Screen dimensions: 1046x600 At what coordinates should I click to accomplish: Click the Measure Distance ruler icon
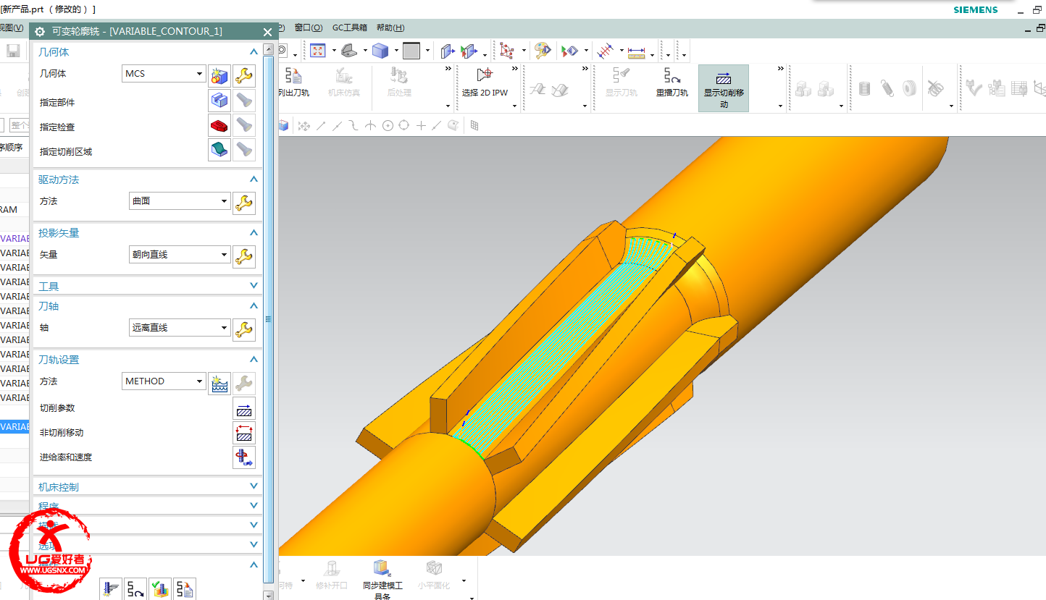(x=636, y=52)
